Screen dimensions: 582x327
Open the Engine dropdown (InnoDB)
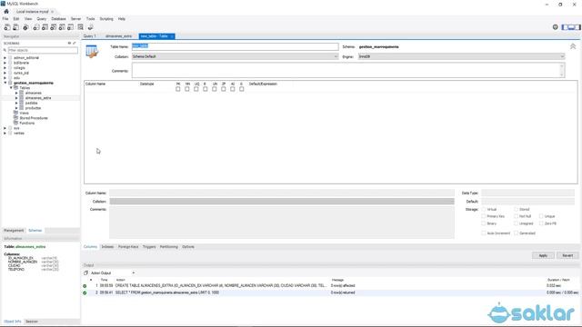pyautogui.click(x=461, y=56)
